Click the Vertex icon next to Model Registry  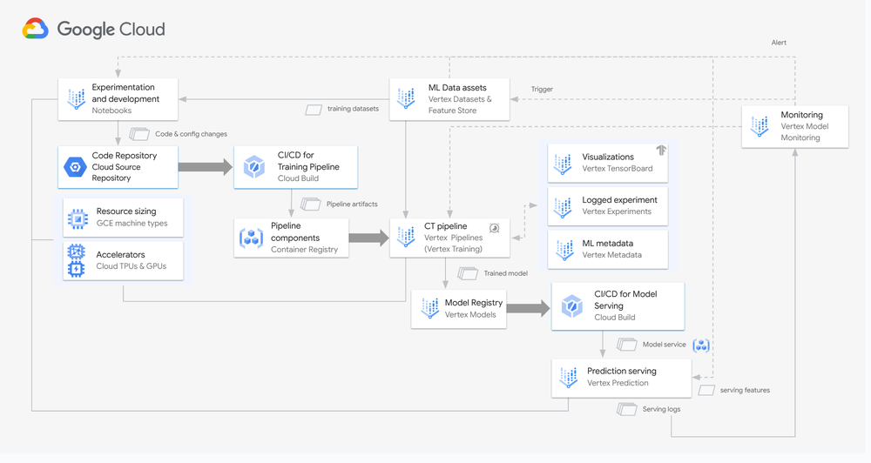coord(430,309)
